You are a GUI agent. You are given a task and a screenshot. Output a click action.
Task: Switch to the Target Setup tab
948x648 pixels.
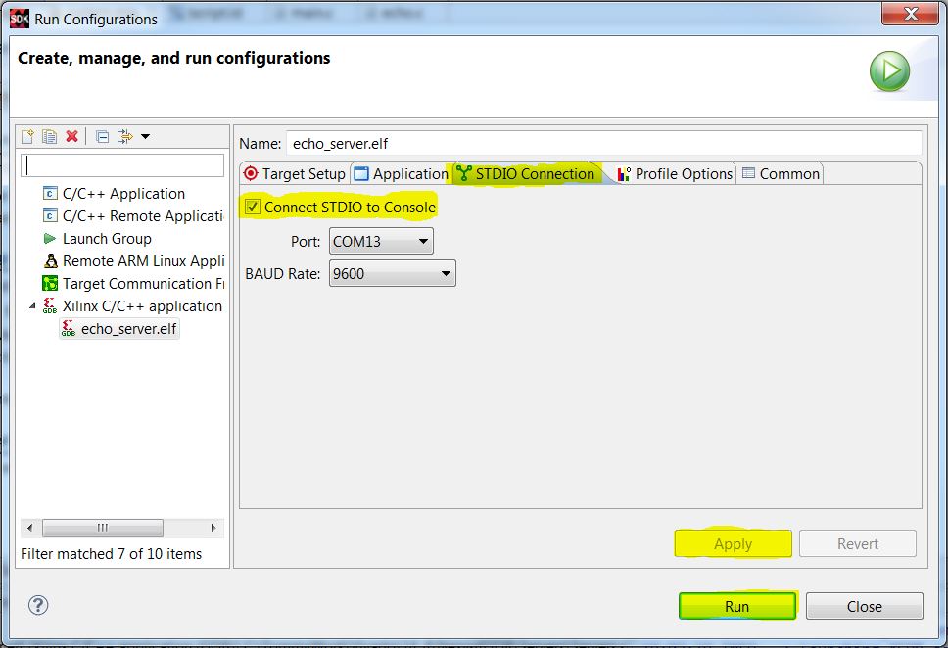pyautogui.click(x=295, y=174)
